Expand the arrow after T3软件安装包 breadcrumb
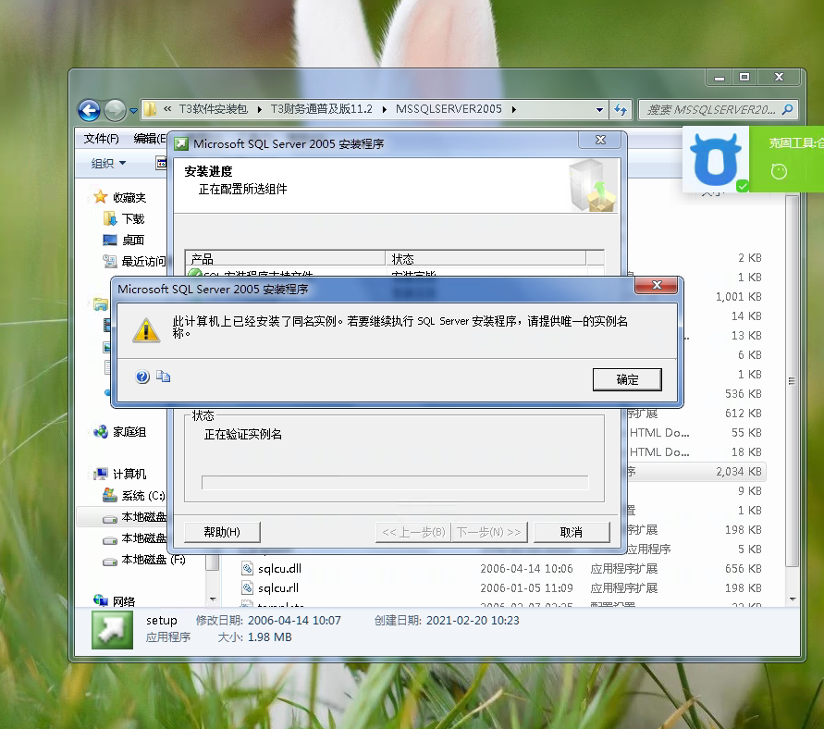Screen dimensions: 824x729 (x=259, y=109)
